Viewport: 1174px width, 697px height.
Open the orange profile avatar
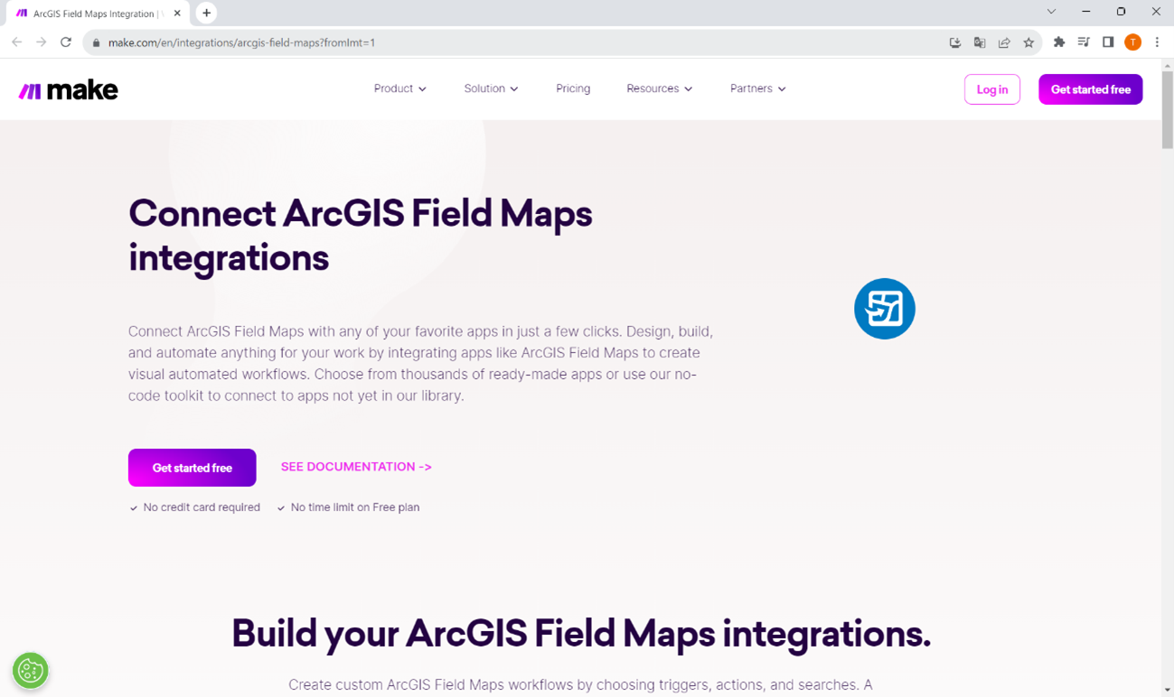click(x=1132, y=42)
